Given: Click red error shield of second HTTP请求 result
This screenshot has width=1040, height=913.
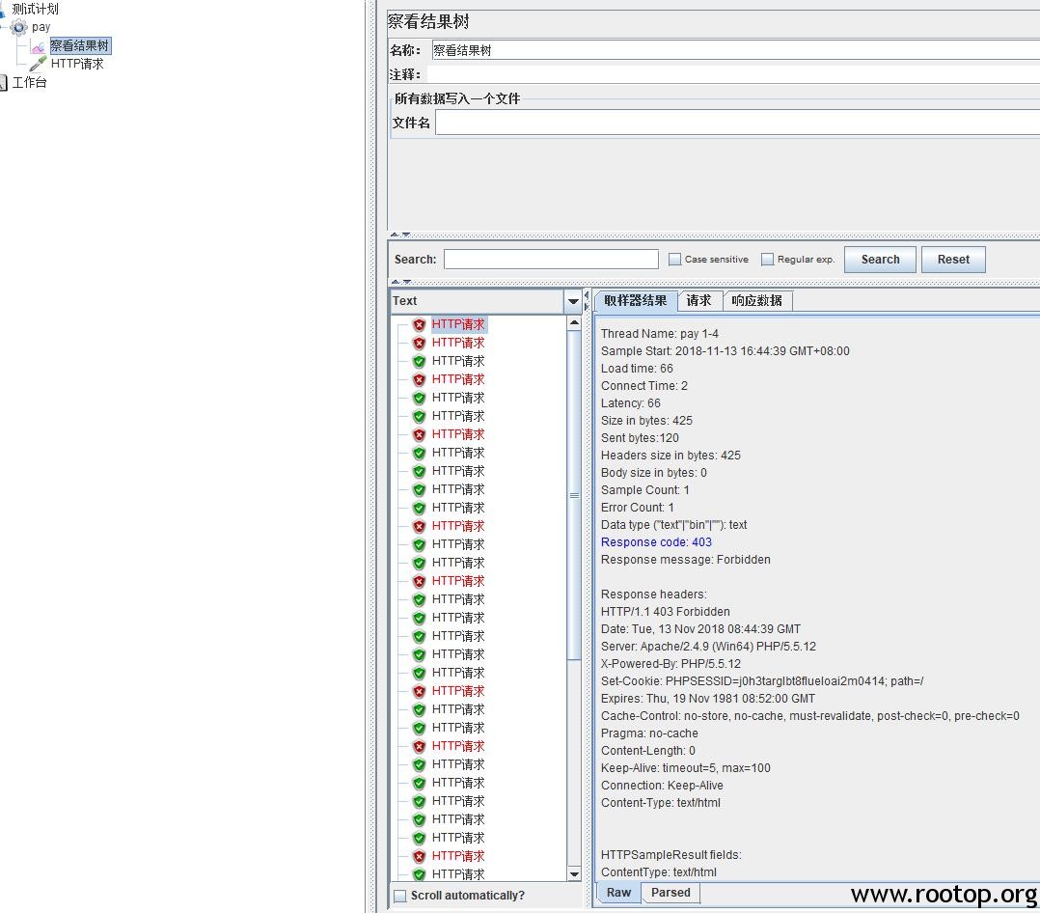Looking at the screenshot, I should click(x=419, y=344).
